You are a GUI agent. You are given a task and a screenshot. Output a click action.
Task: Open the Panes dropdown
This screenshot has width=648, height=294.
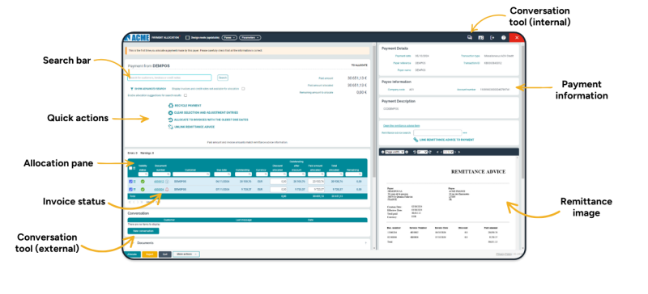click(x=229, y=37)
